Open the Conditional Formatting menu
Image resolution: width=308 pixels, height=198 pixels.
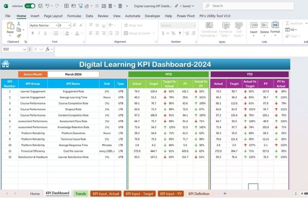pos(209,29)
